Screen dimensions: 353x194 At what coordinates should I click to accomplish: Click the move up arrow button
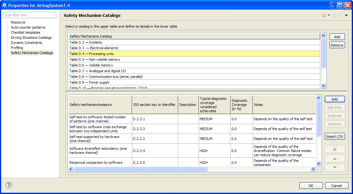335,158
